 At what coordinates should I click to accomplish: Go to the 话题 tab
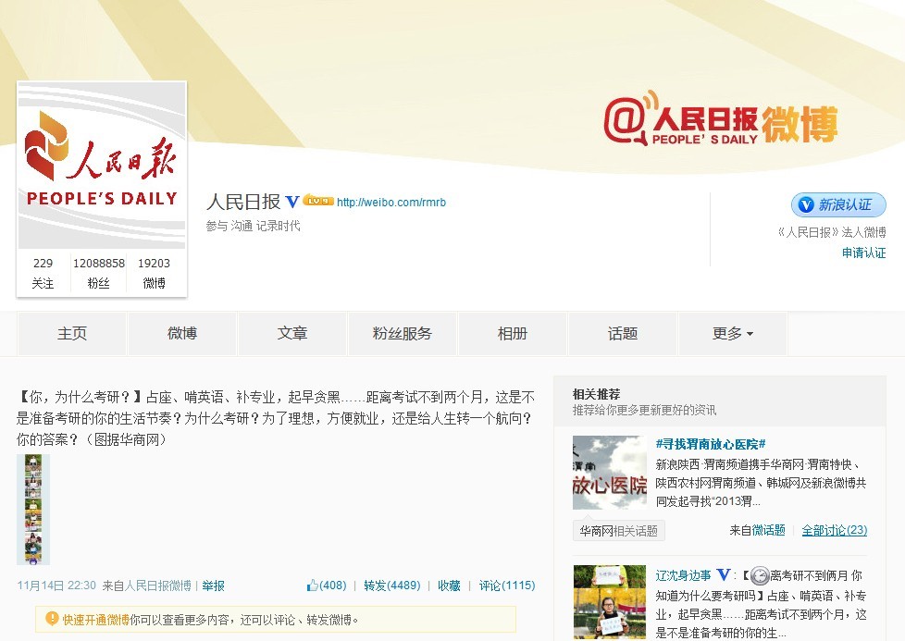(623, 334)
